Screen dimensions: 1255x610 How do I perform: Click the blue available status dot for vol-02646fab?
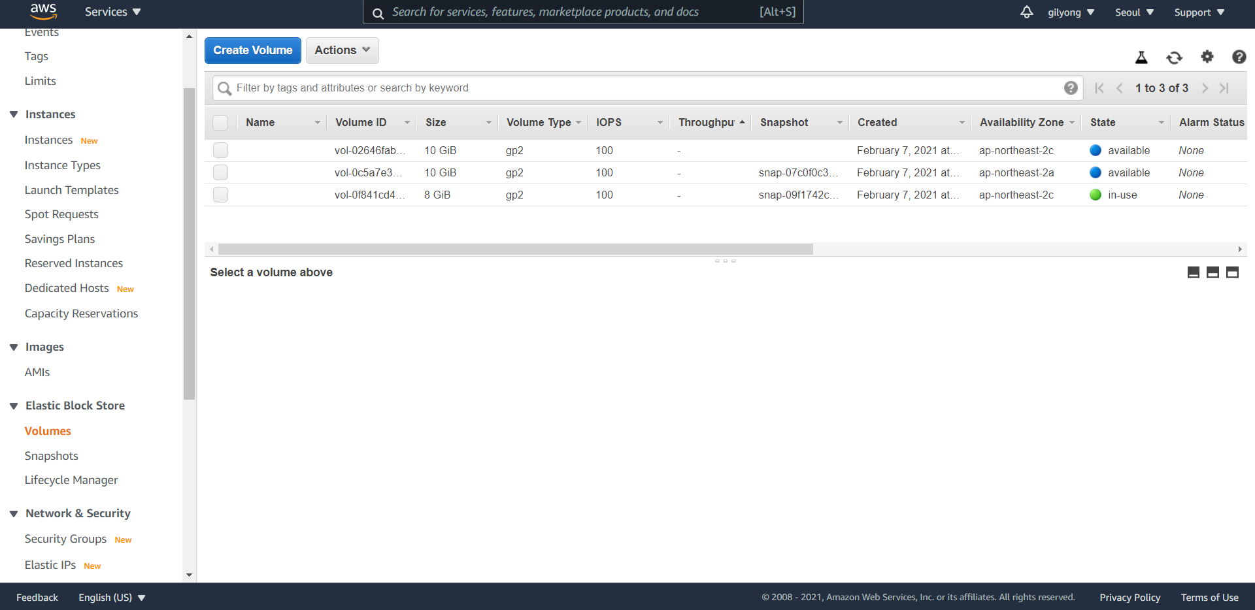tap(1096, 150)
